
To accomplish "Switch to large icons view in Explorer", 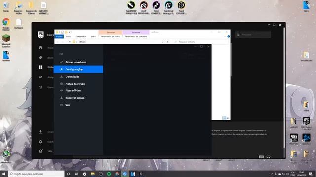I will tap(228, 118).
